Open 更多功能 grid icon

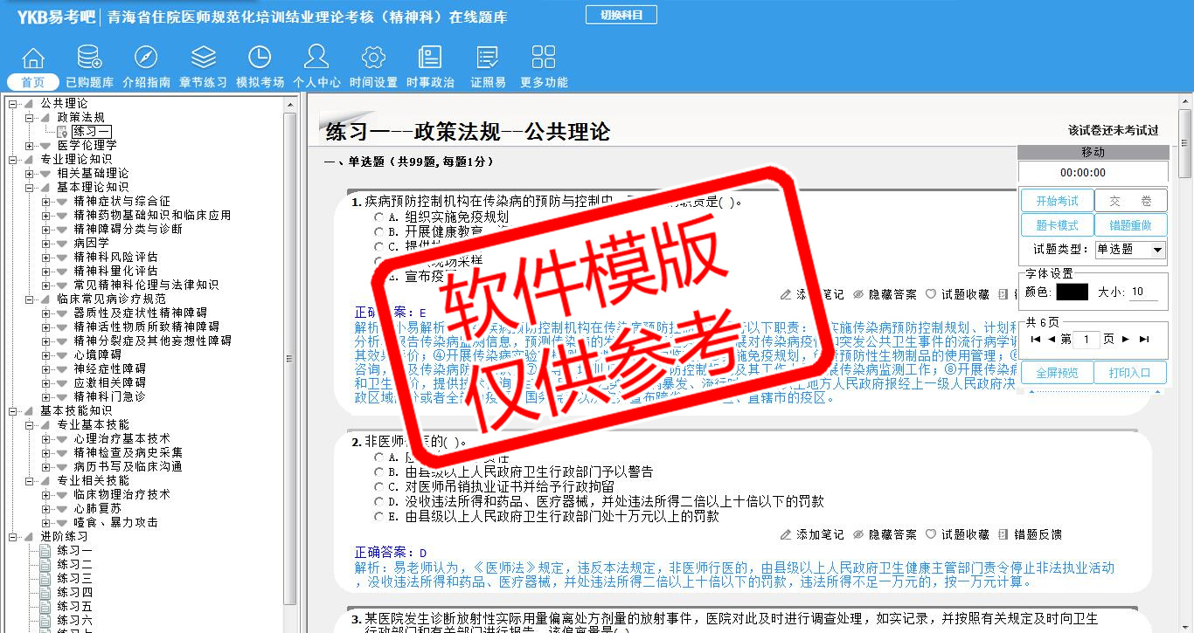point(544,58)
